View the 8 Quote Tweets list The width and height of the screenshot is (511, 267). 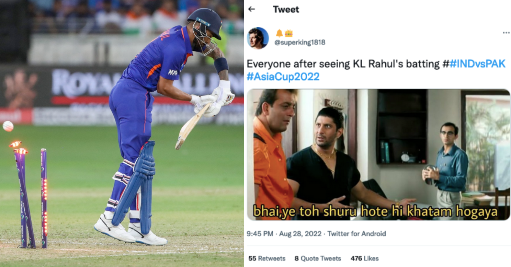tap(318, 258)
